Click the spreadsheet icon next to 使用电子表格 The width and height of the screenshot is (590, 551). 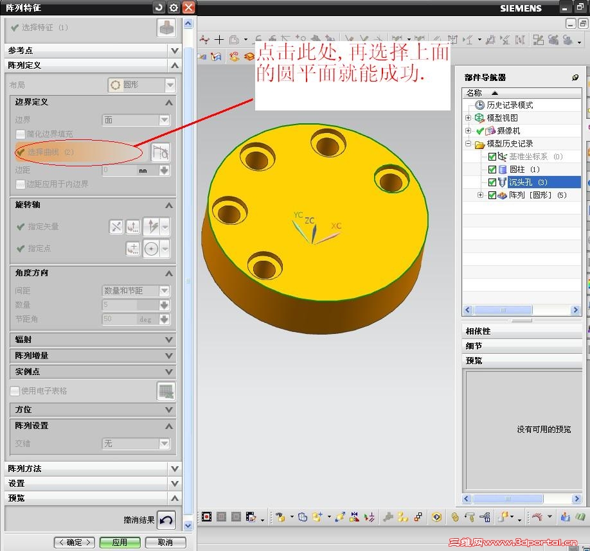click(x=166, y=391)
